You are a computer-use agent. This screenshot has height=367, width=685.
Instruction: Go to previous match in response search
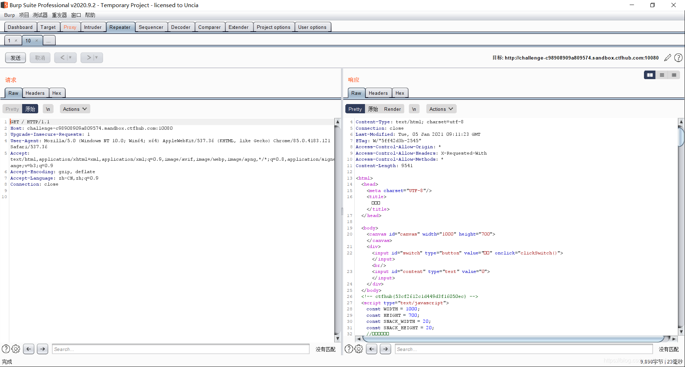(371, 349)
